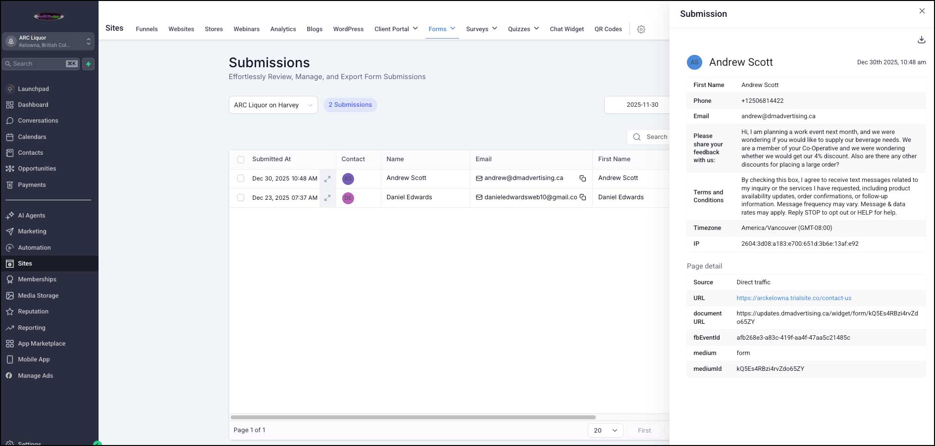Open Conversations in the sidebar
The image size is (935, 446).
38,121
